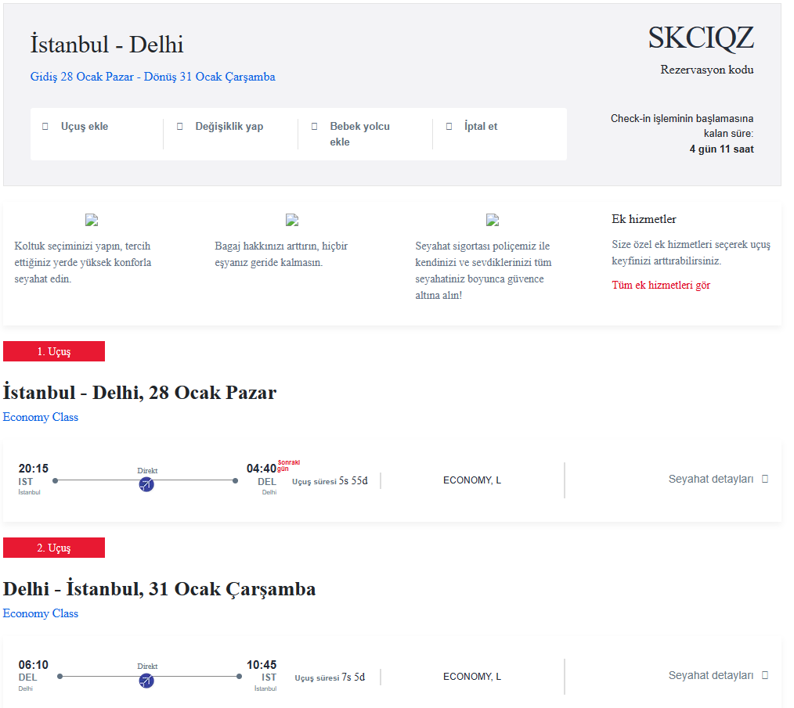Image resolution: width=794 pixels, height=708 pixels.
Task: Click the red 2. Uçuş label
Action: (x=54, y=548)
